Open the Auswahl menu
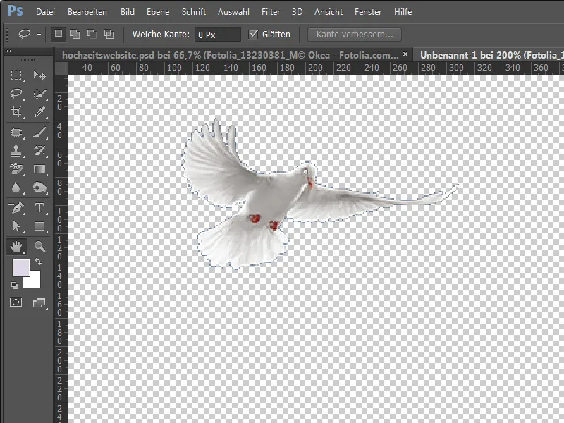564x423 pixels. [x=233, y=12]
